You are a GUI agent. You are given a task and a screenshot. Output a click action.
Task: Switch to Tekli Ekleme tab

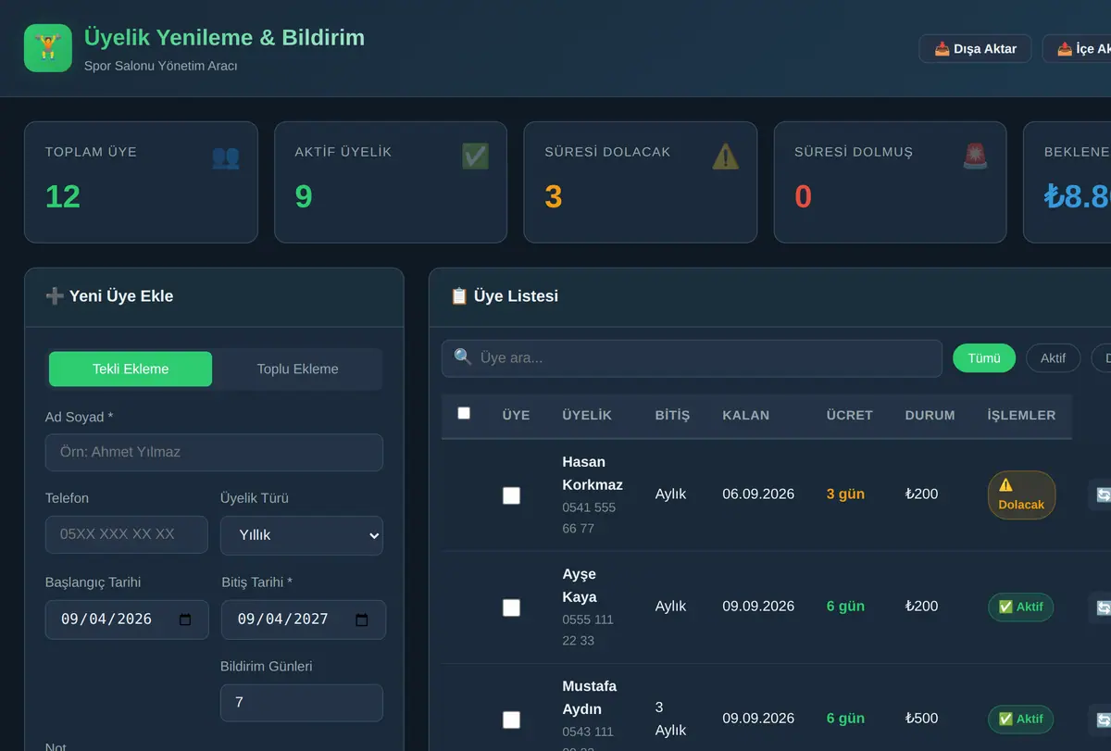pos(131,369)
